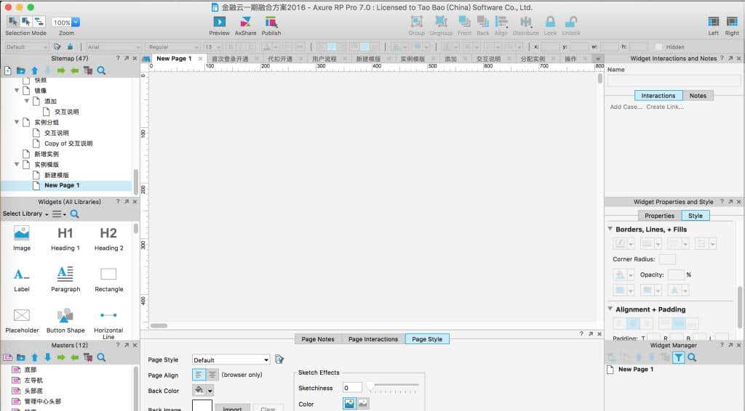Click the Widget Manager filter icon
The image size is (745, 411).
[678, 357]
